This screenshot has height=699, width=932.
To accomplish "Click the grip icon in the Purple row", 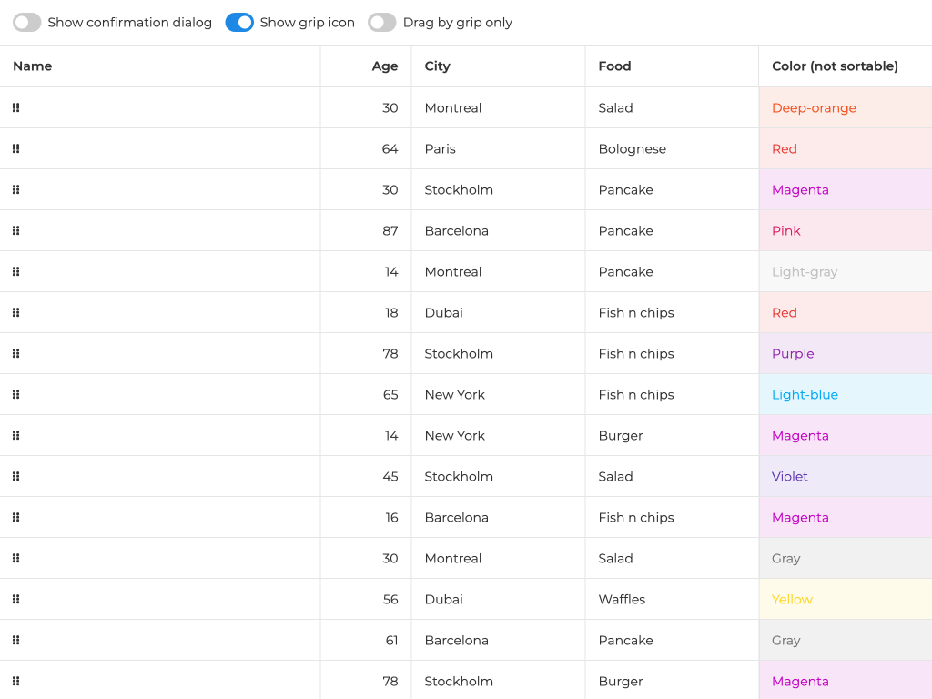I will coord(15,353).
